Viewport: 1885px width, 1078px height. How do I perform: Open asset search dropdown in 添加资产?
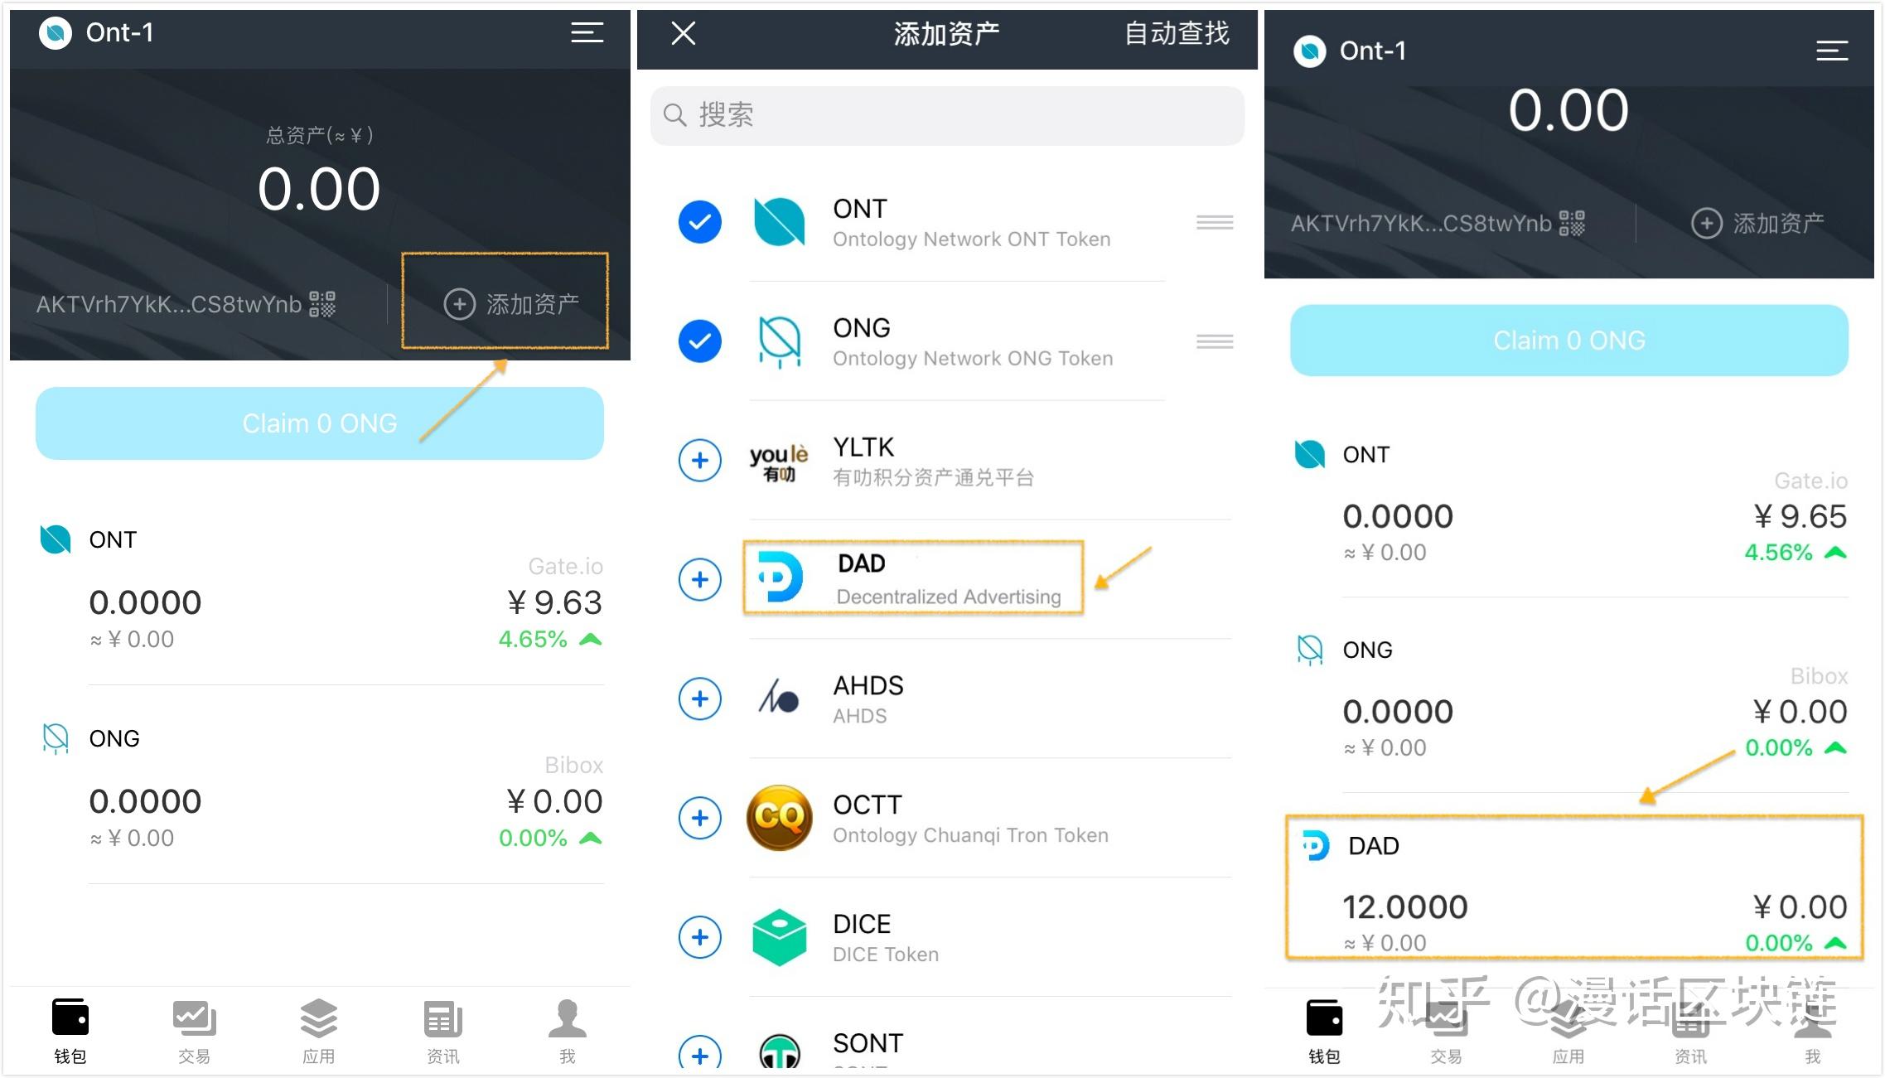tap(941, 115)
